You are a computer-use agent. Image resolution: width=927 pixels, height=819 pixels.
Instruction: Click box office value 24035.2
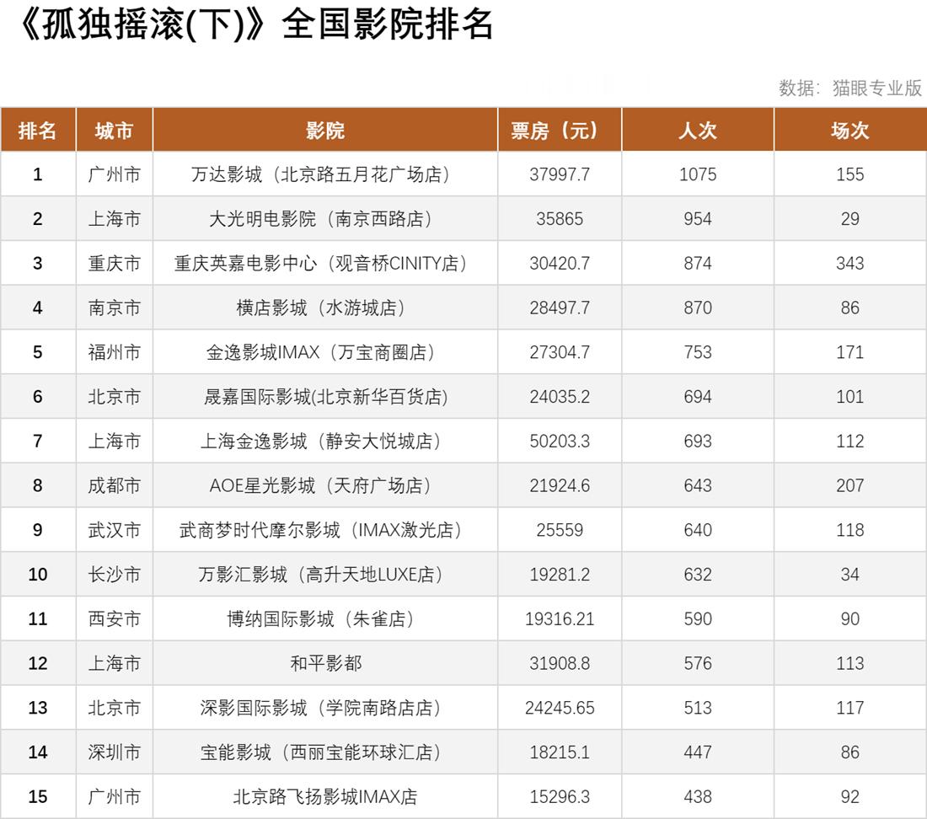pyautogui.click(x=560, y=397)
